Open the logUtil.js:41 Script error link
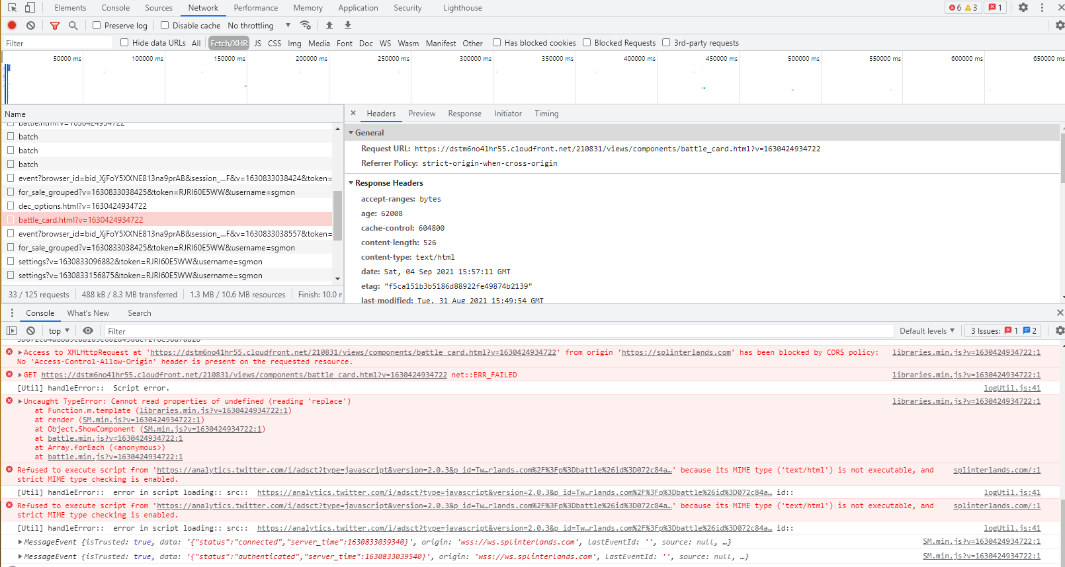1065x567 pixels. [x=1011, y=388]
